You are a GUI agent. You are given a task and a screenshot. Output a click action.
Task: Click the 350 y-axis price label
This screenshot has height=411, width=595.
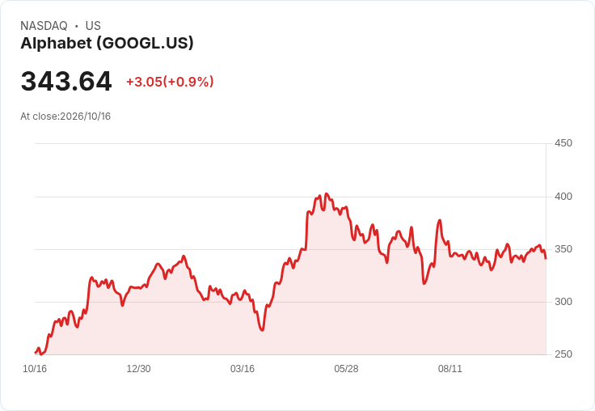pyautogui.click(x=563, y=249)
